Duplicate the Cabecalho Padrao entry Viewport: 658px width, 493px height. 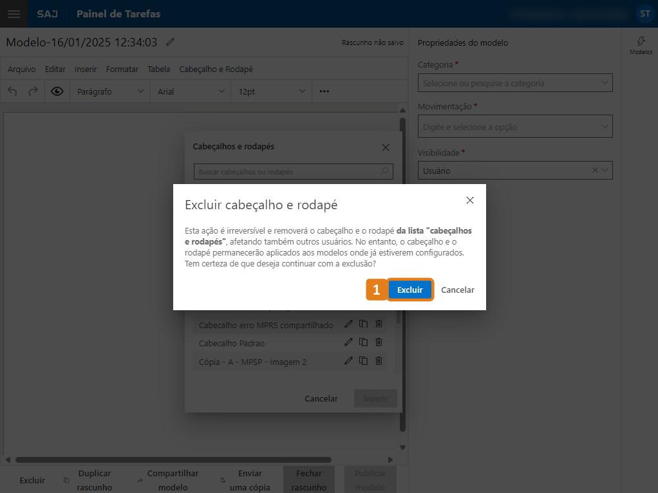pos(363,342)
